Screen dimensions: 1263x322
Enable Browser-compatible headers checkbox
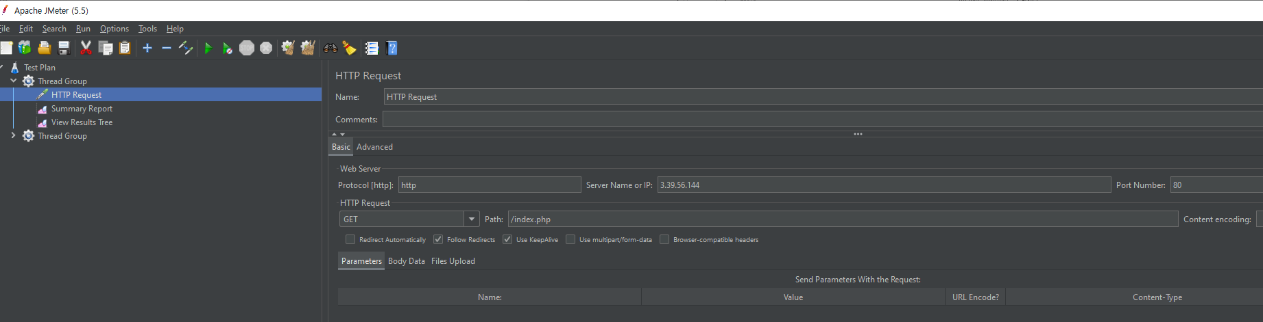coord(664,239)
